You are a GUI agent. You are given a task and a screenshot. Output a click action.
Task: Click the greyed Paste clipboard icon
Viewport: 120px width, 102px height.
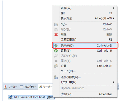coord(56,30)
